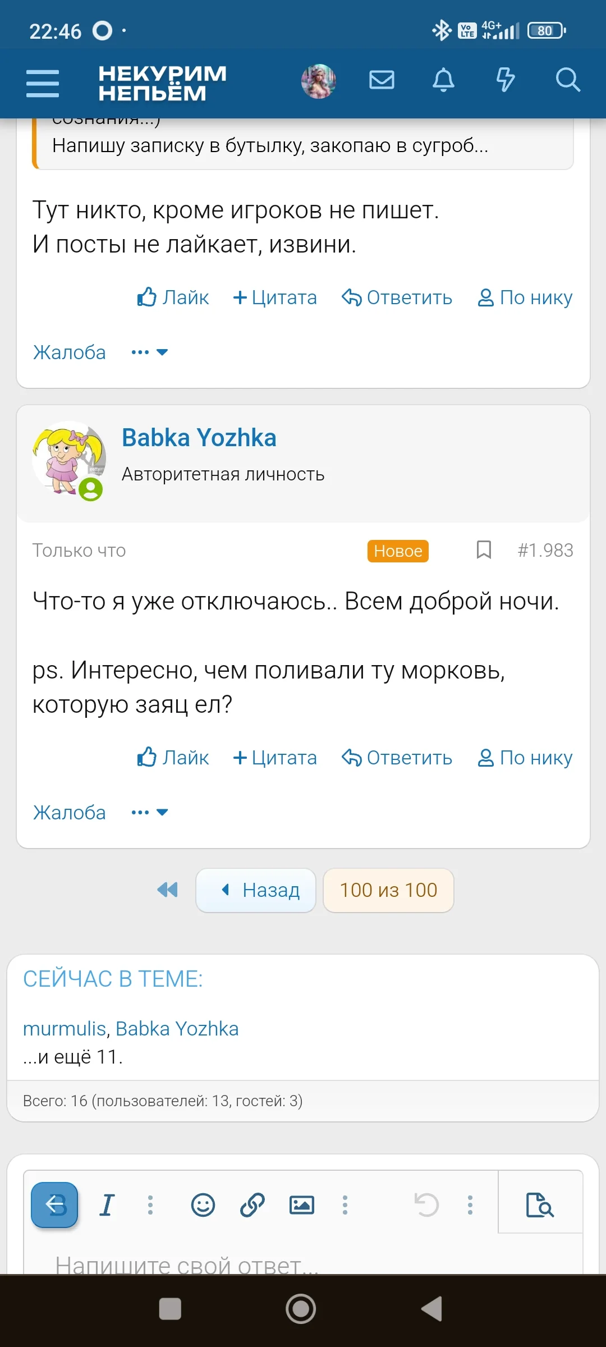This screenshot has height=1347, width=606.
Task: Like Babka Yozhka's post
Action: [x=173, y=758]
